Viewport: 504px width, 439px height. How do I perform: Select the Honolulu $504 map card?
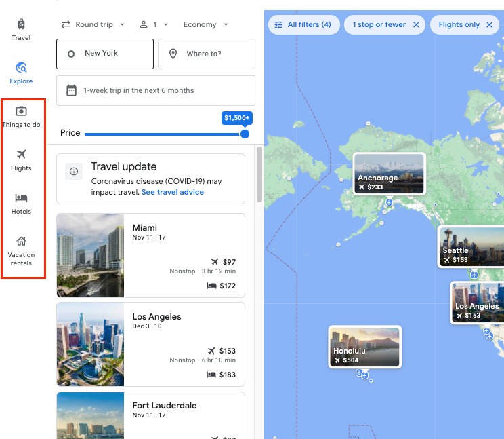click(365, 347)
